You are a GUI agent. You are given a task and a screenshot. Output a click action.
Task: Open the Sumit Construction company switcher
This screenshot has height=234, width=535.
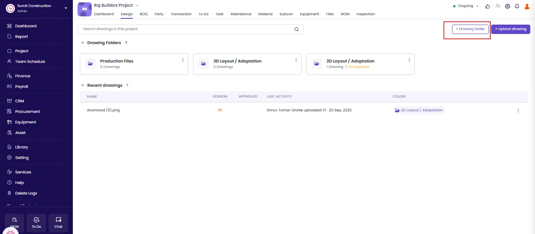coord(36,8)
